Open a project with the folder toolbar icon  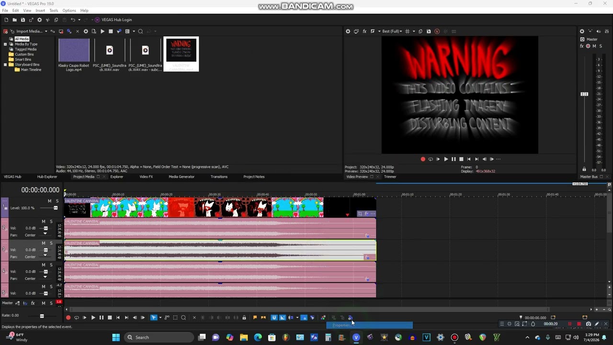tap(14, 20)
